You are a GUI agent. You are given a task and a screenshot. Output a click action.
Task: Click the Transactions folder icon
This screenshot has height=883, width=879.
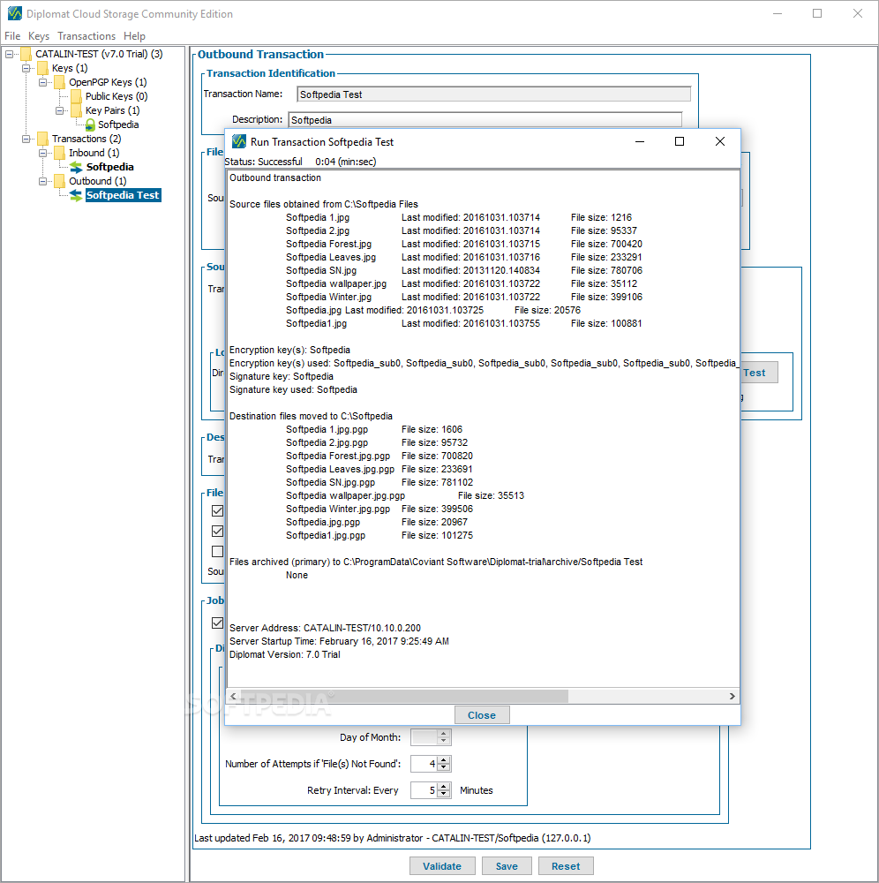click(x=42, y=139)
